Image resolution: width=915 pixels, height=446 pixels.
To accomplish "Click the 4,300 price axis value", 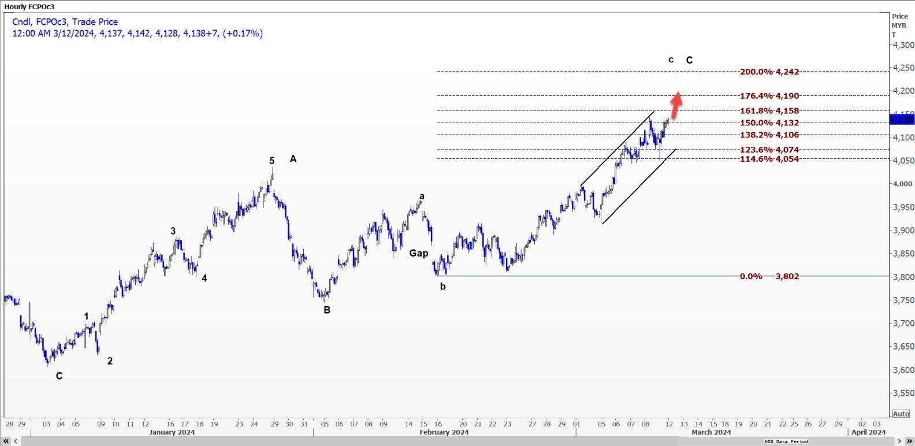I will click(904, 45).
